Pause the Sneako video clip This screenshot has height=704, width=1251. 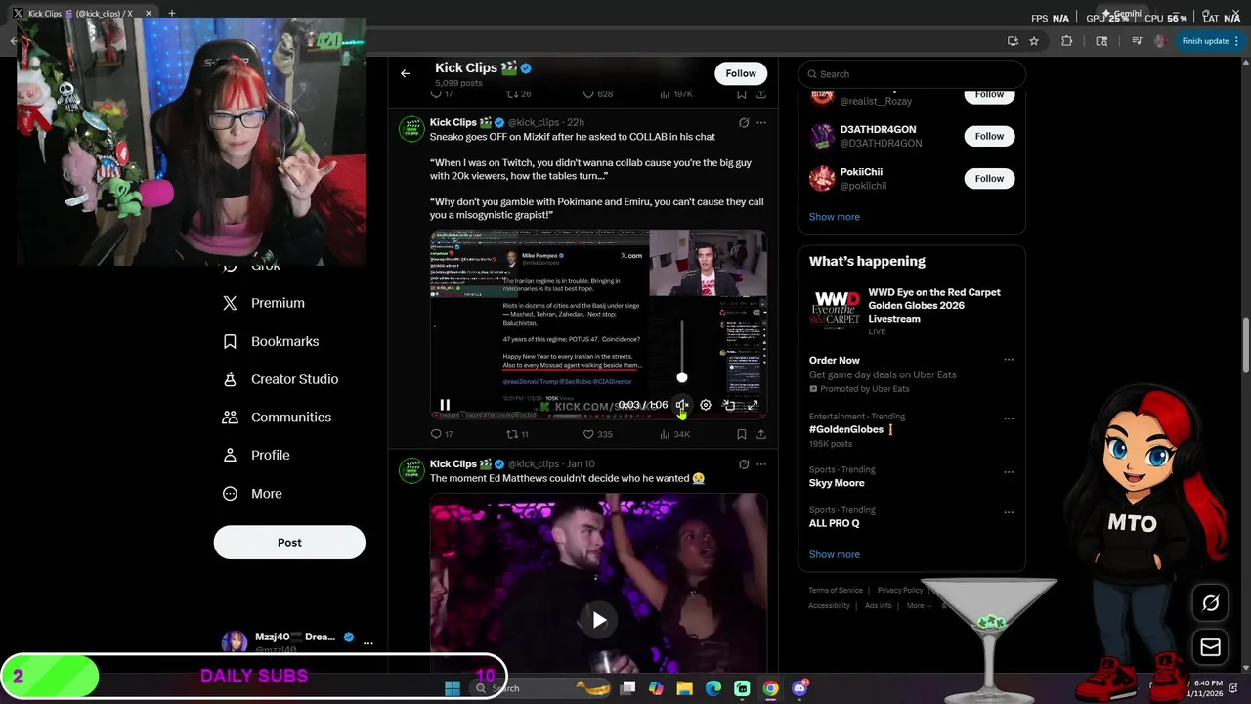(x=445, y=405)
